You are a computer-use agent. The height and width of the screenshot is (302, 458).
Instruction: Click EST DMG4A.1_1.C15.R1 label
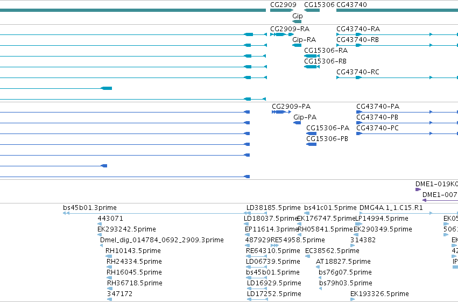(x=391, y=208)
